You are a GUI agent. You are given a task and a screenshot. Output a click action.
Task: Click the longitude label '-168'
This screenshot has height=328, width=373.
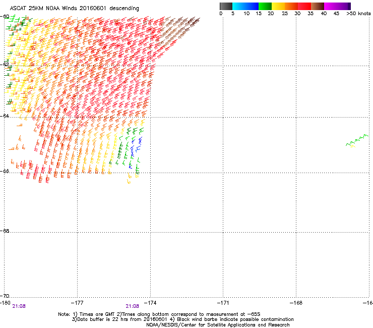pyautogui.click(x=296, y=303)
